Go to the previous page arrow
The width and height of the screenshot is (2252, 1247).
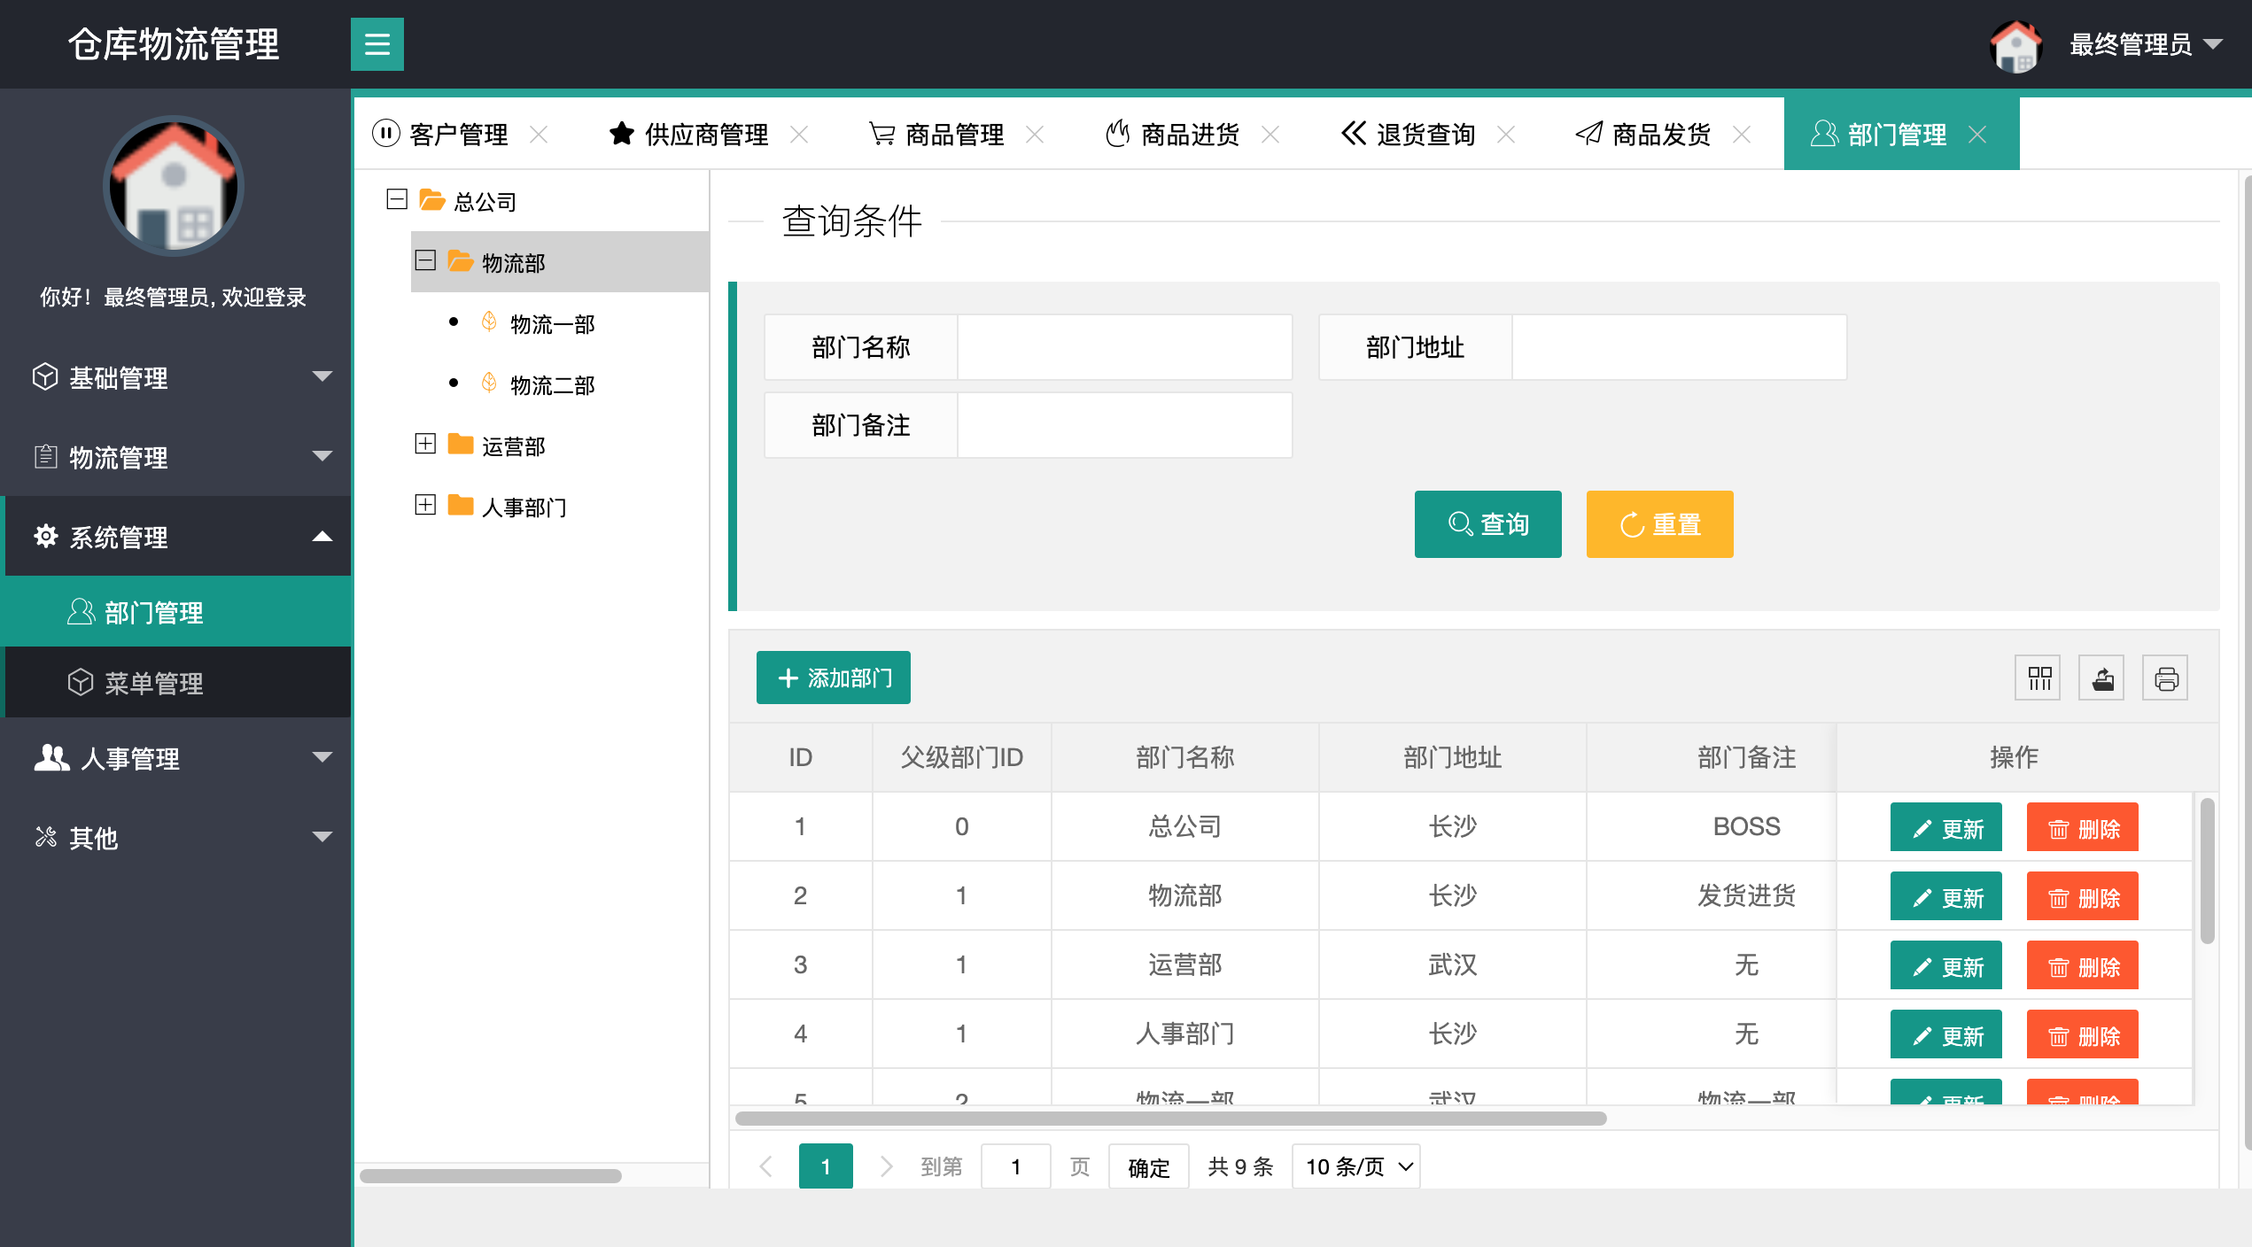click(x=766, y=1166)
